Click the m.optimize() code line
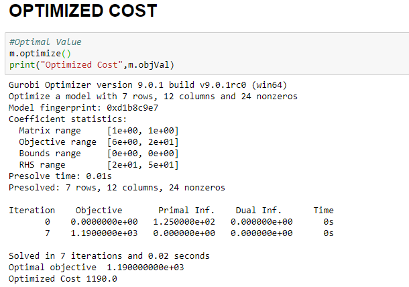The image size is (409, 287). [x=40, y=54]
